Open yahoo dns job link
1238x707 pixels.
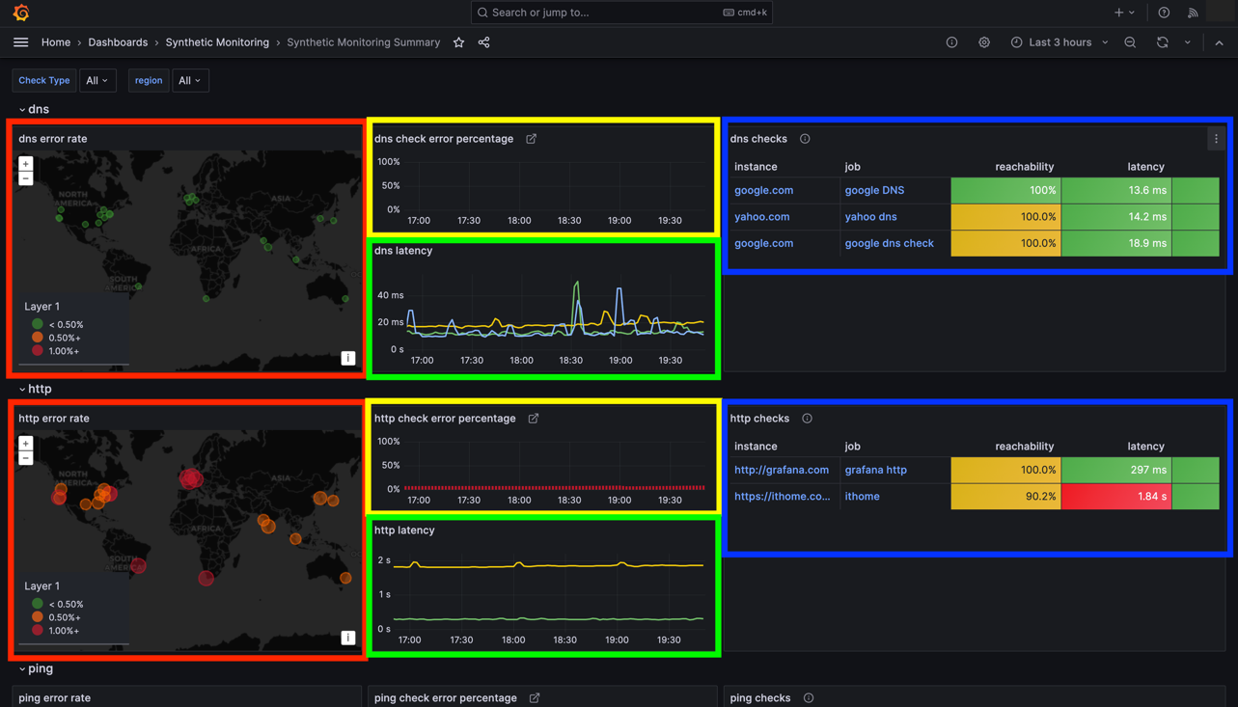coord(870,217)
